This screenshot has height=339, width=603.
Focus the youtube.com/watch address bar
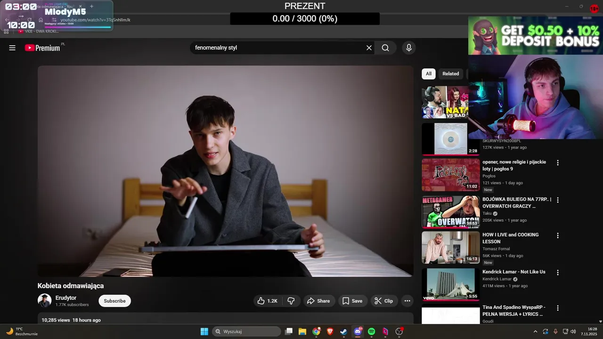(95, 20)
